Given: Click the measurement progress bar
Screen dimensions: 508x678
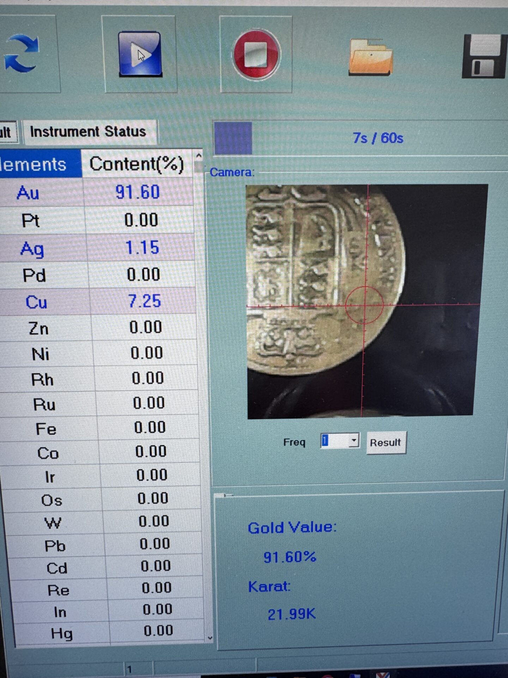Looking at the screenshot, I should coord(360,138).
